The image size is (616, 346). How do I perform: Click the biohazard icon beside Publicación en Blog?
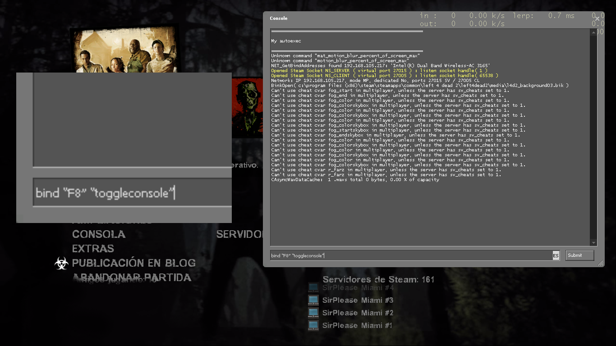pyautogui.click(x=61, y=263)
